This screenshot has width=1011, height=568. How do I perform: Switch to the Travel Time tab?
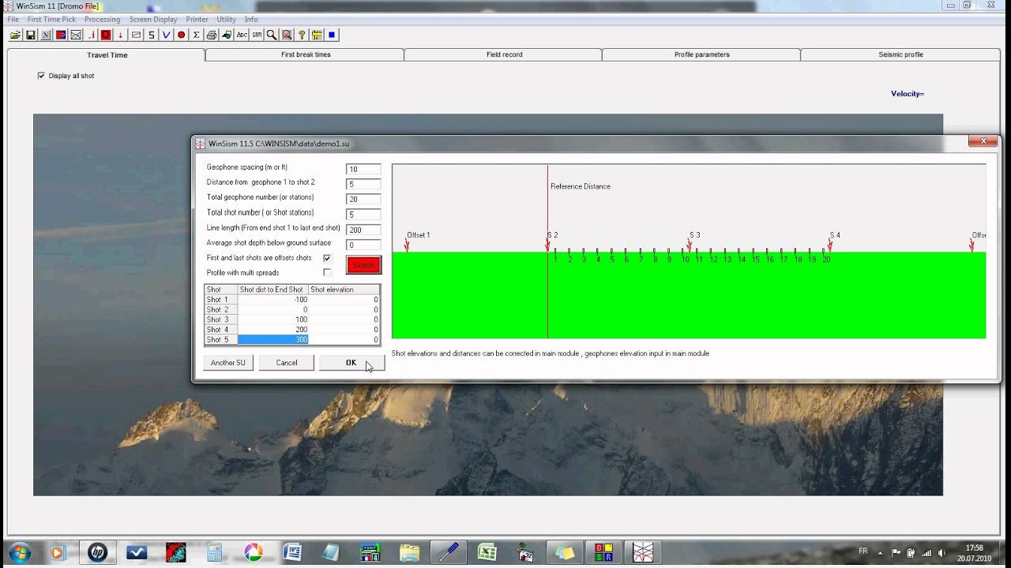107,55
